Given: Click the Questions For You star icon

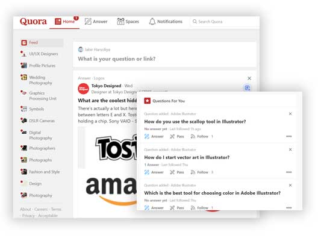Looking at the screenshot, I should (x=147, y=101).
